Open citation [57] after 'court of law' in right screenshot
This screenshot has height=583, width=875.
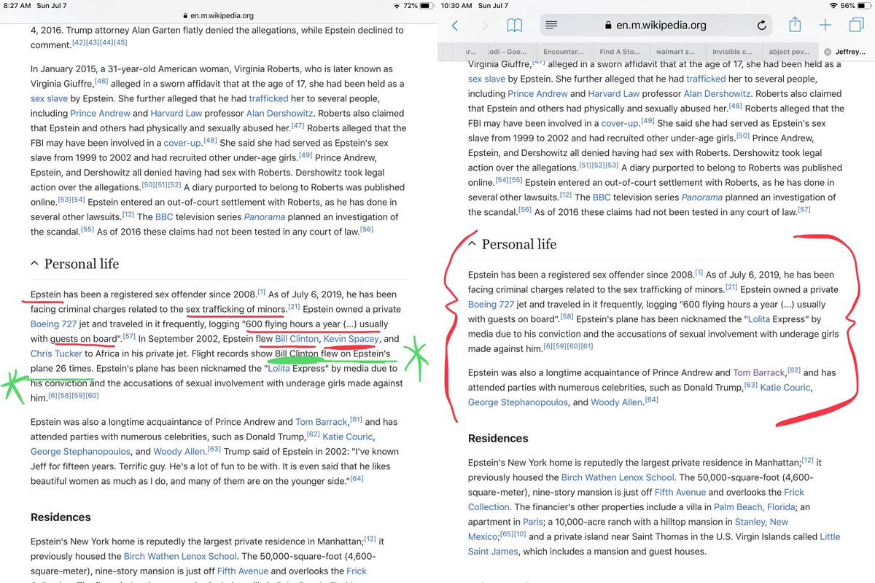pyautogui.click(x=803, y=210)
